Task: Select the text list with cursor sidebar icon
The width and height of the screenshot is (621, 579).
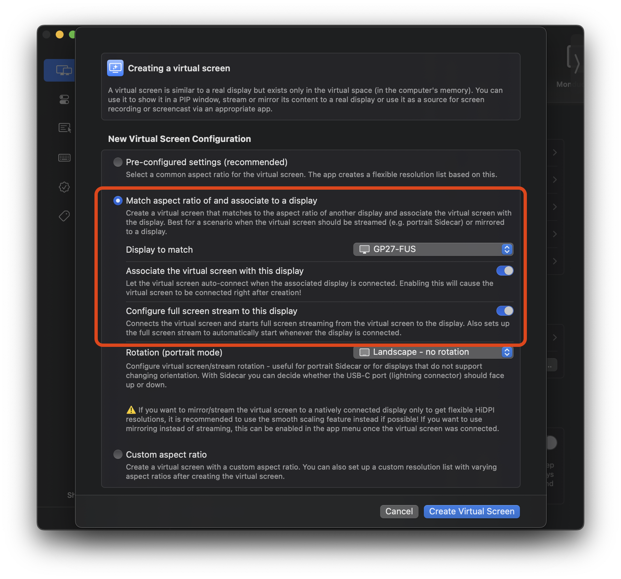Action: [x=65, y=128]
